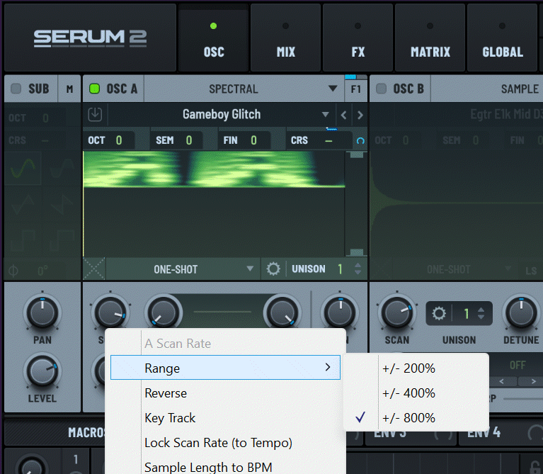Click the SUB phase icon
The width and height of the screenshot is (543, 474).
pos(13,270)
